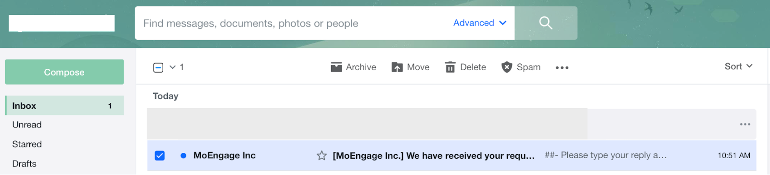Open the MoEngage Inc received your request email

[x=451, y=156]
